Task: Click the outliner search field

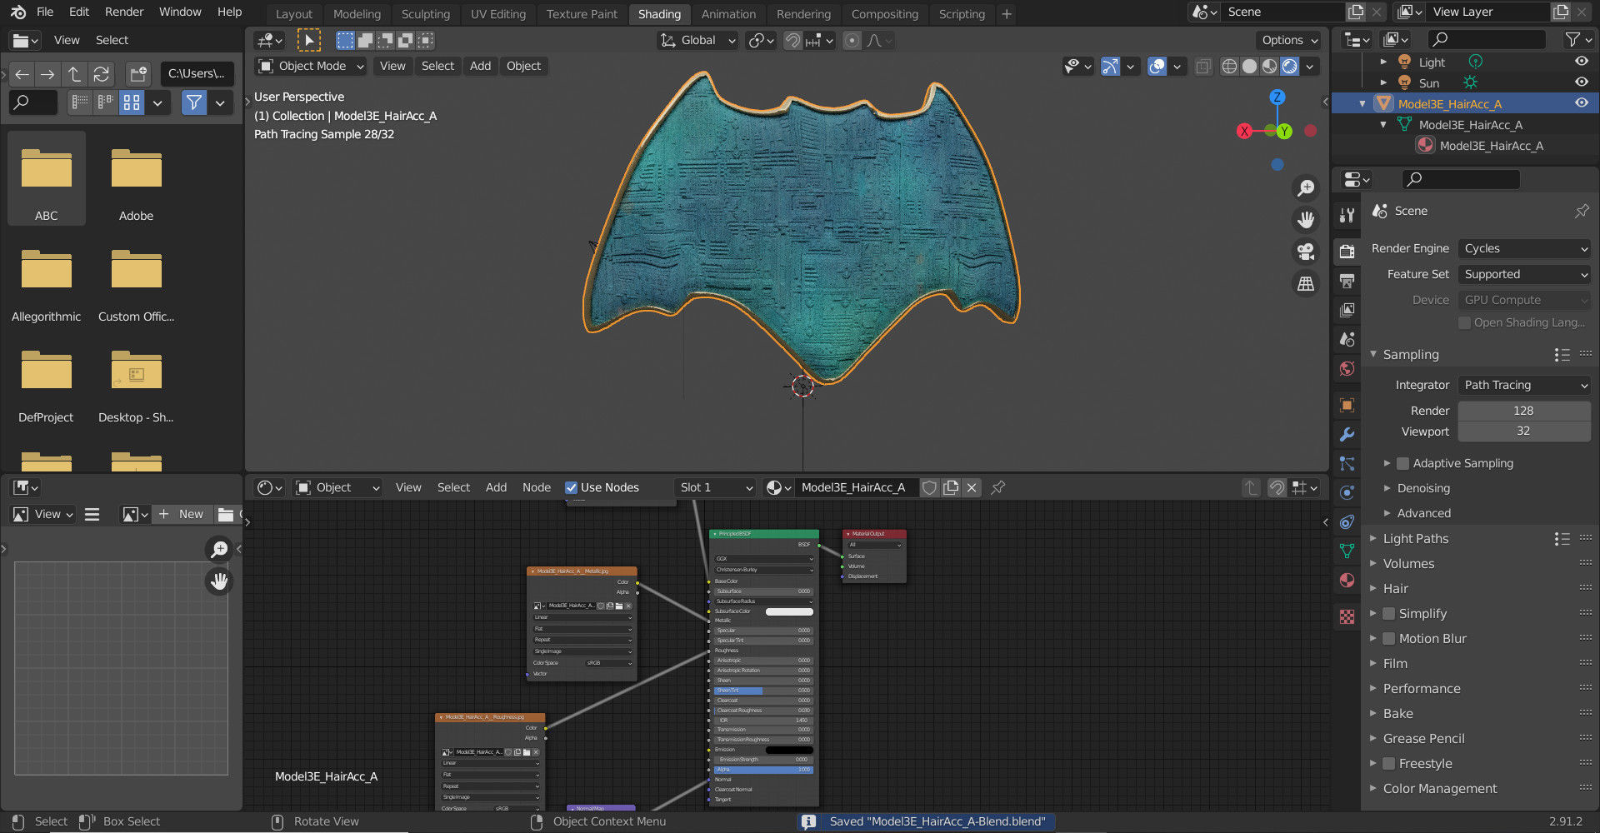Action: [x=1487, y=39]
